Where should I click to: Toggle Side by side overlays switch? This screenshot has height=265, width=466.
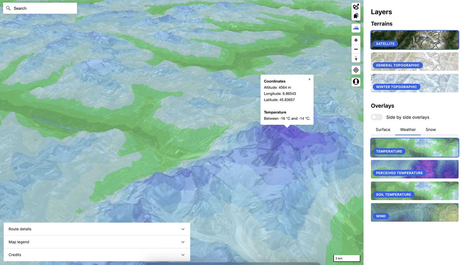pyautogui.click(x=377, y=117)
